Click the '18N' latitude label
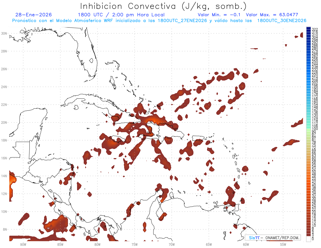 [x=4, y=140]
